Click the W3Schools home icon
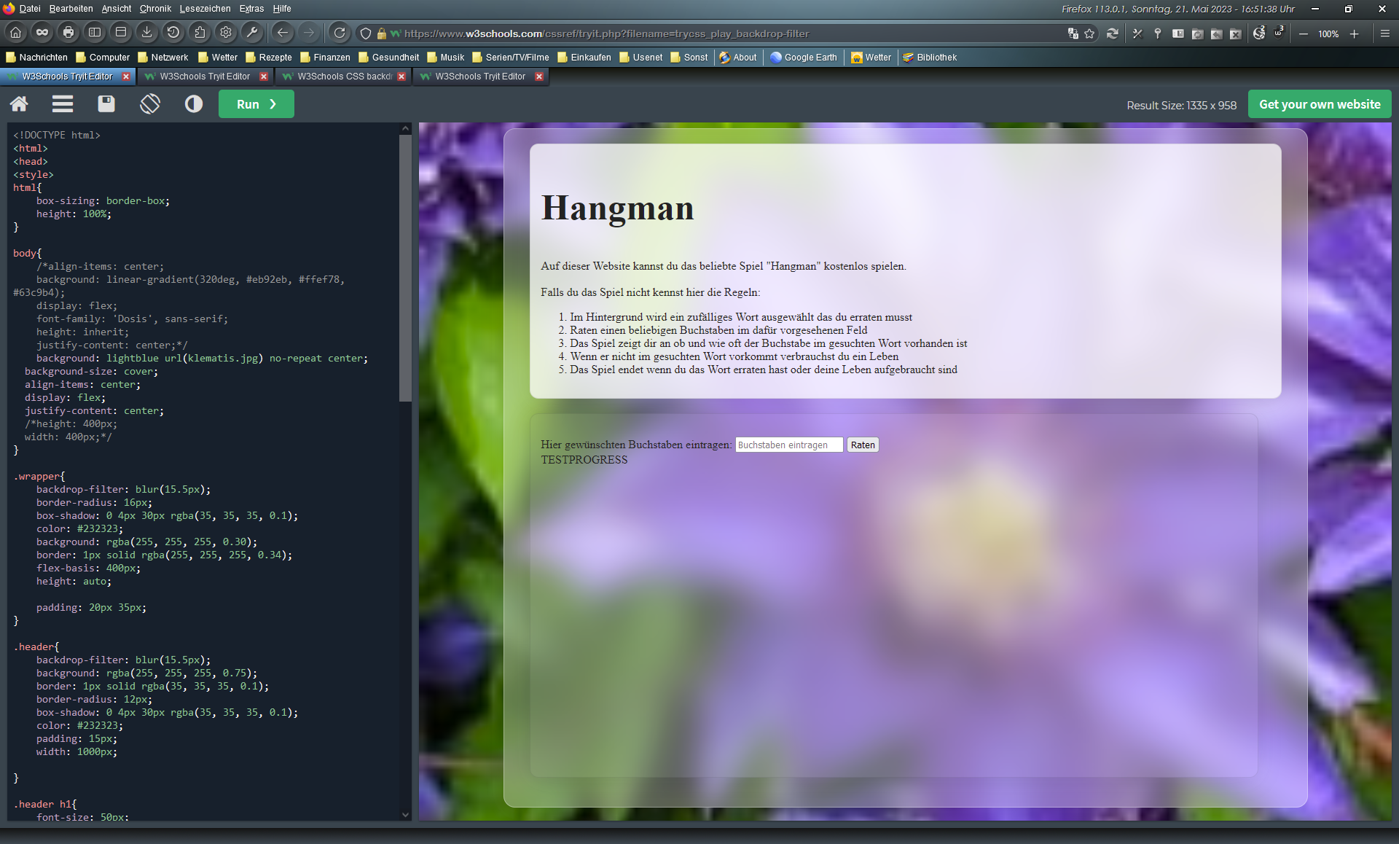This screenshot has width=1399, height=844. coord(19,104)
